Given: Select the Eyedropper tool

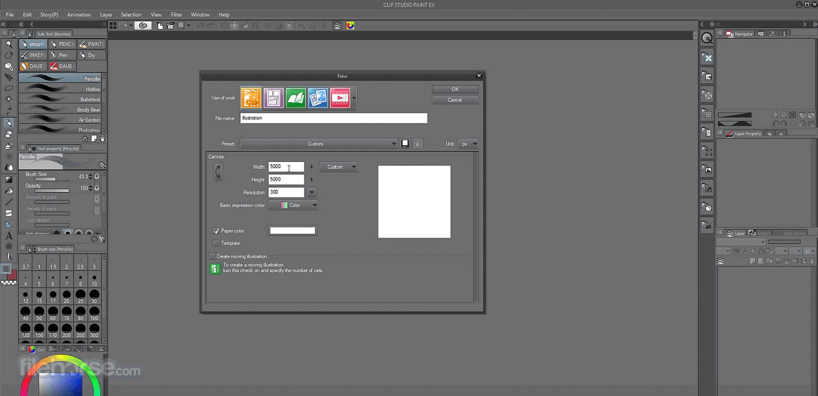Looking at the screenshot, I should point(8,110).
